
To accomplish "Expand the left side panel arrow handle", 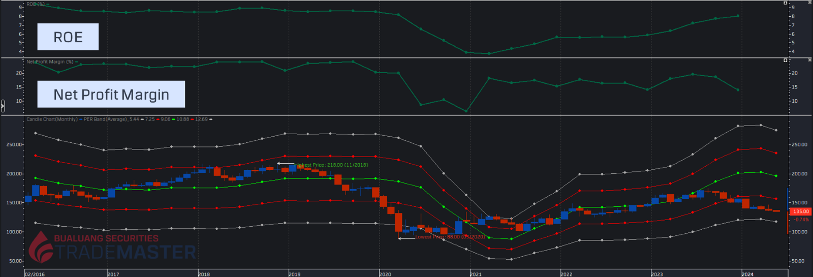I will (x=3, y=106).
